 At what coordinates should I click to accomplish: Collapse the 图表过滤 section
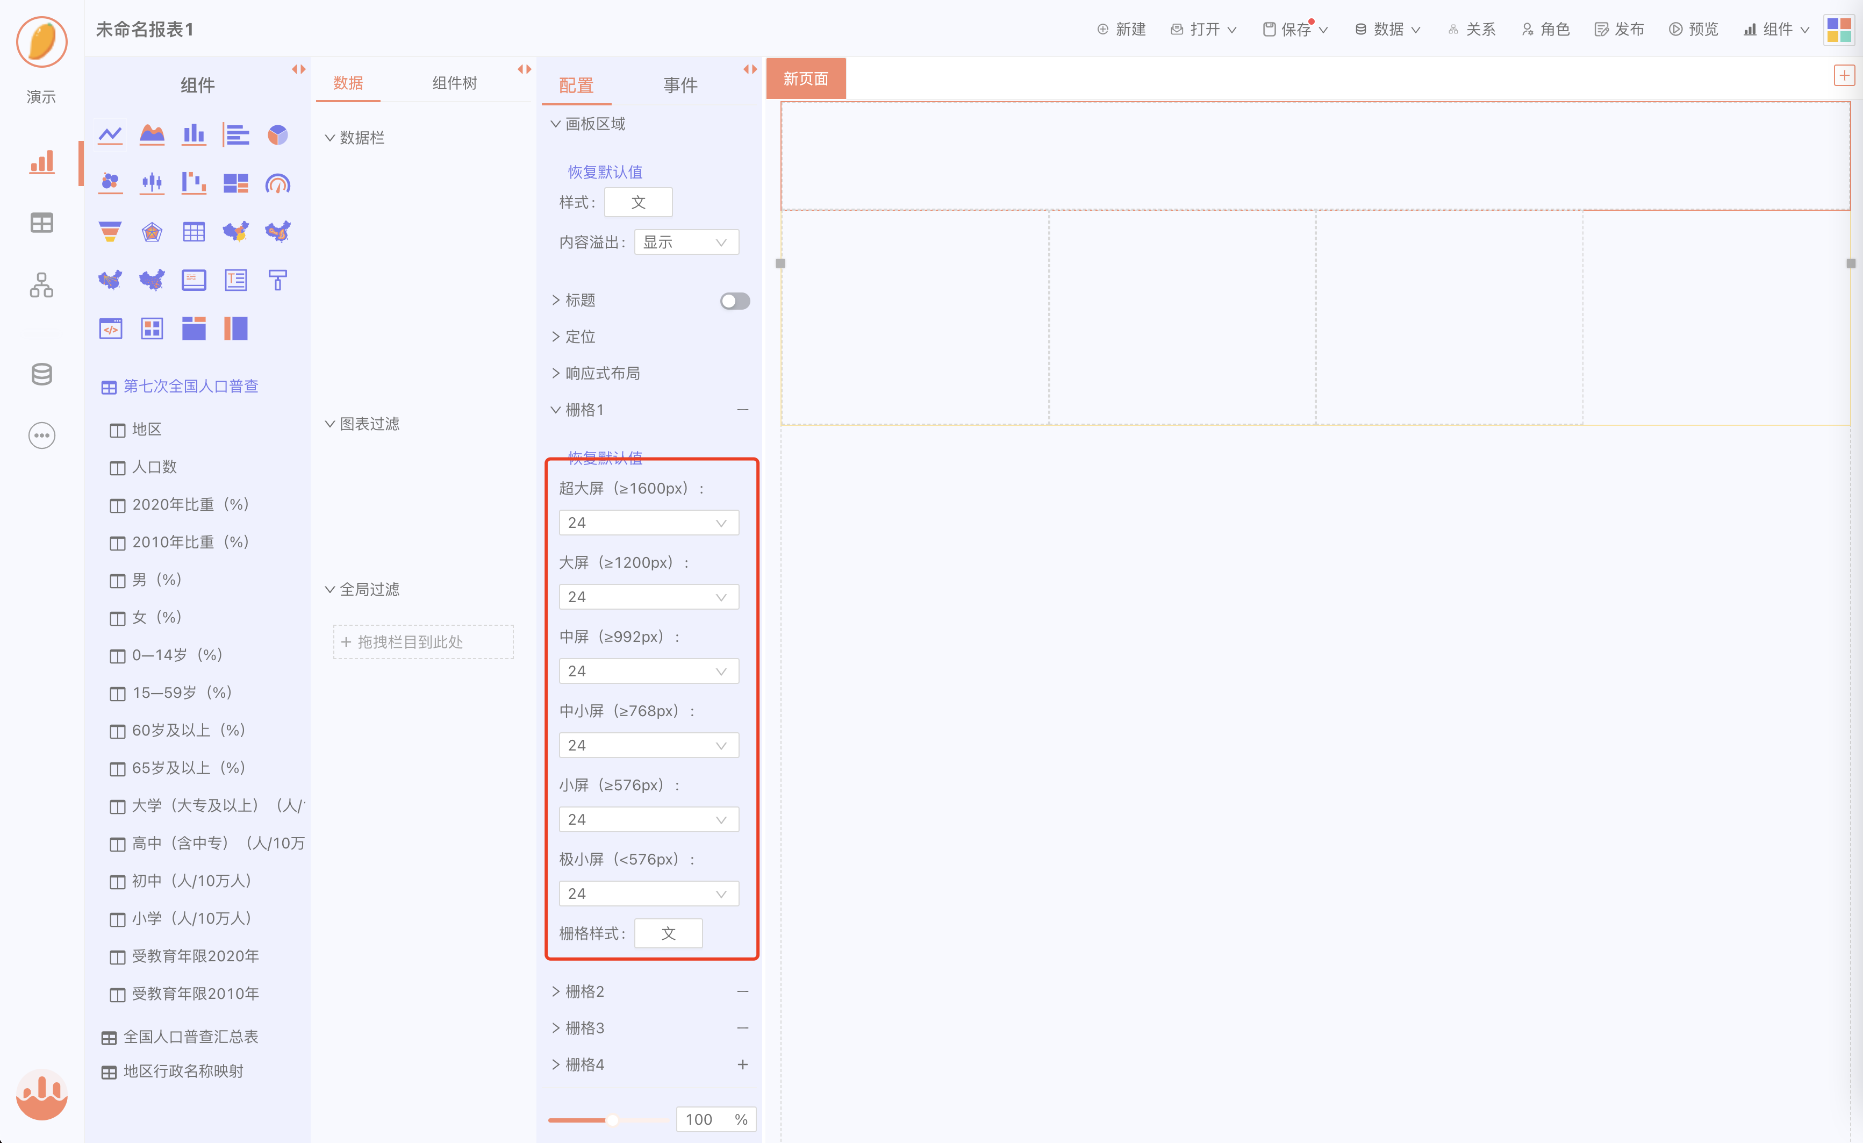point(362,424)
